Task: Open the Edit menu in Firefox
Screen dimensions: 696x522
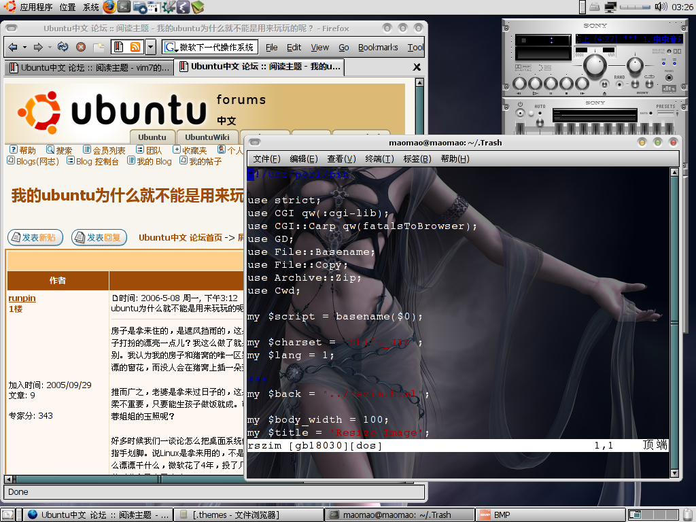Action: point(294,48)
